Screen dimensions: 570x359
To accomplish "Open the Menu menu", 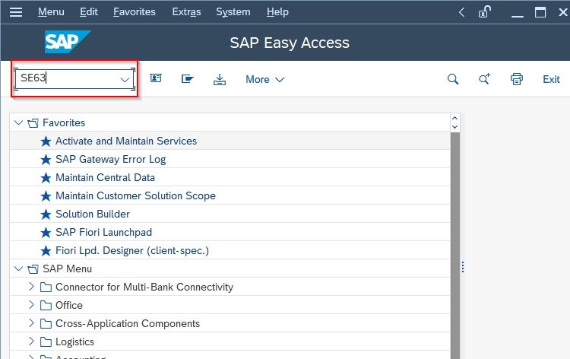I will (51, 12).
